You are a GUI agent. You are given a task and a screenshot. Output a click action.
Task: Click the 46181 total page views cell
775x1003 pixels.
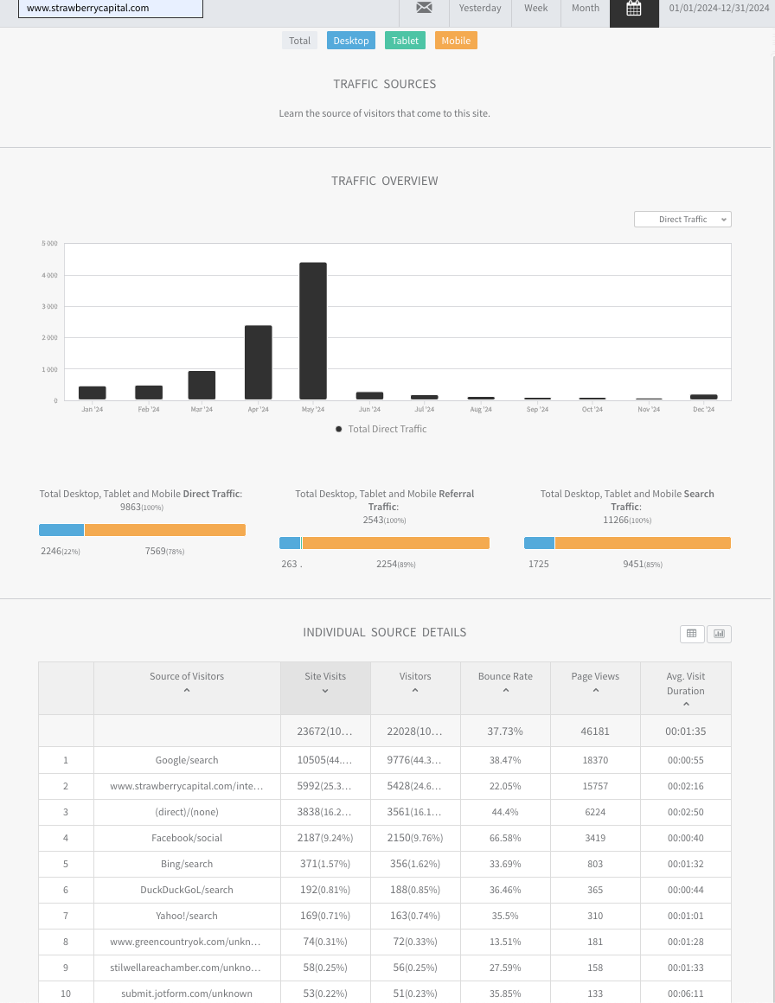pos(595,731)
